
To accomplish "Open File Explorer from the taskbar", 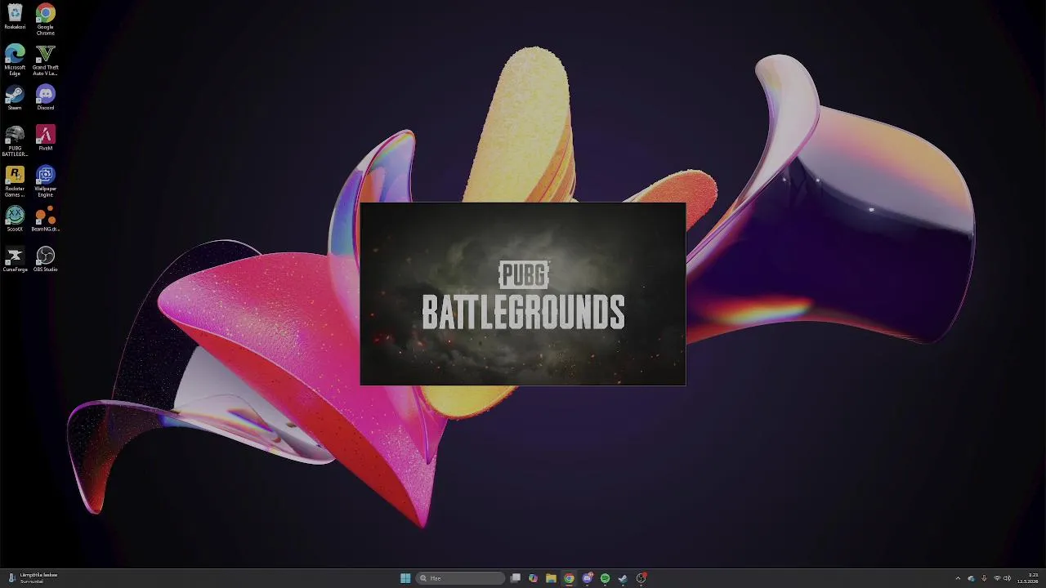I will tap(552, 578).
